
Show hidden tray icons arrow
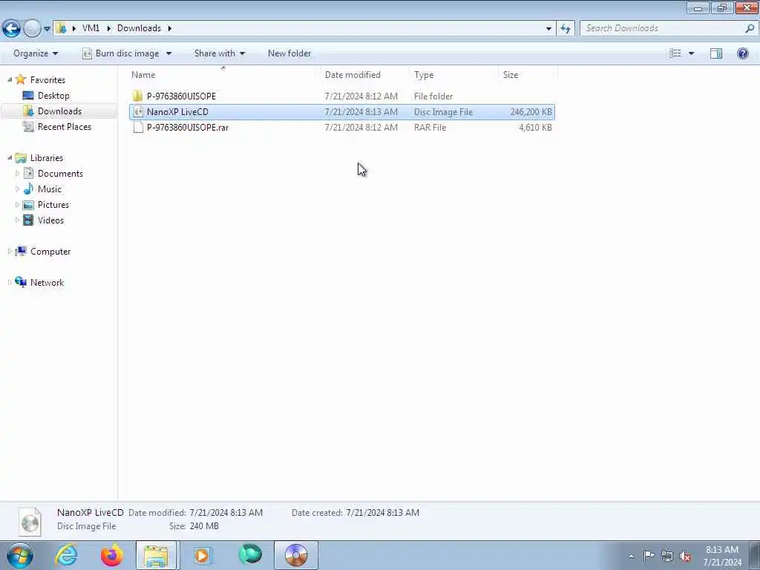click(x=631, y=556)
